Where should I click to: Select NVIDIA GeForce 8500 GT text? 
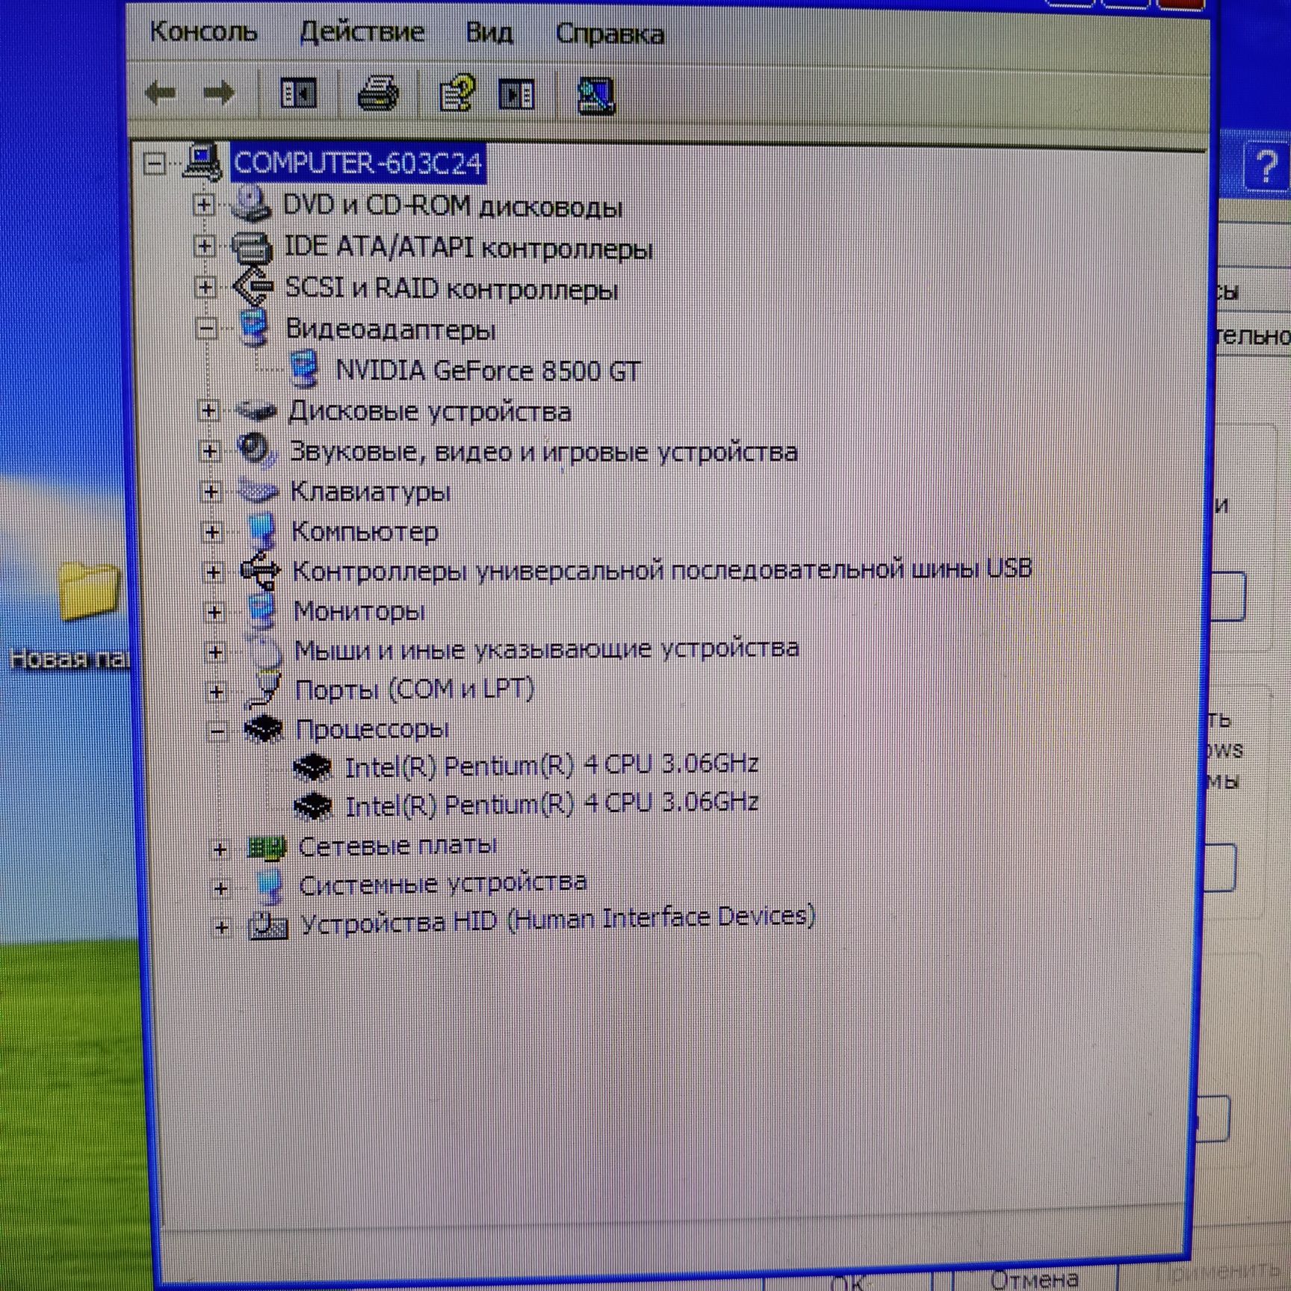coord(488,371)
